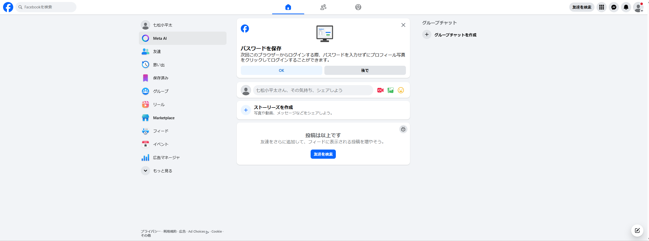This screenshot has height=241, width=649.
Task: Start a live video from the composer
Action: pos(380,90)
